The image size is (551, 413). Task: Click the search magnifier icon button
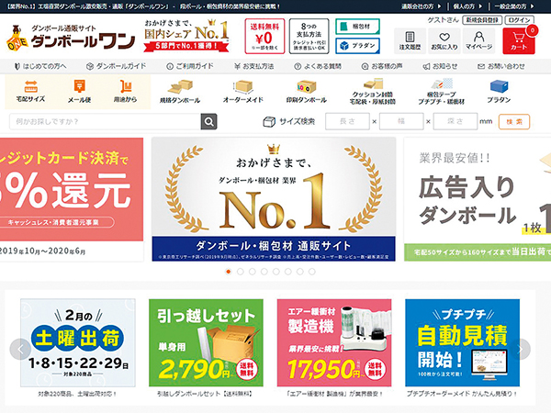click(x=208, y=121)
